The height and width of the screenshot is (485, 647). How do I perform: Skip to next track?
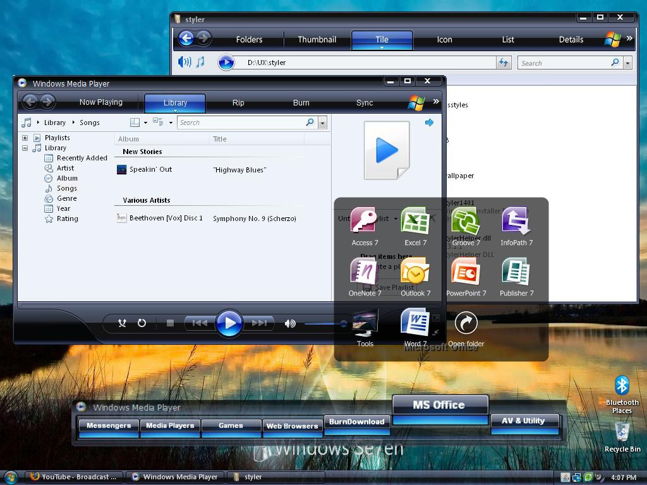pos(258,323)
